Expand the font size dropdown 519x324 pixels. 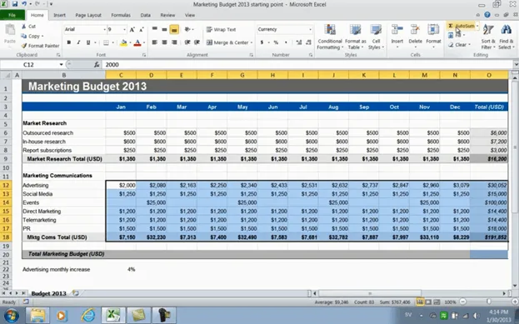click(124, 29)
